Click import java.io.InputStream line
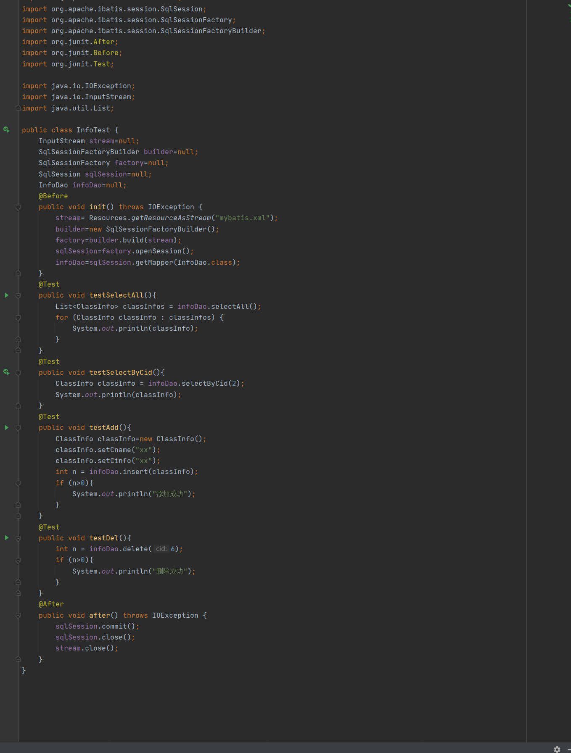571x753 pixels. pyautogui.click(x=78, y=97)
